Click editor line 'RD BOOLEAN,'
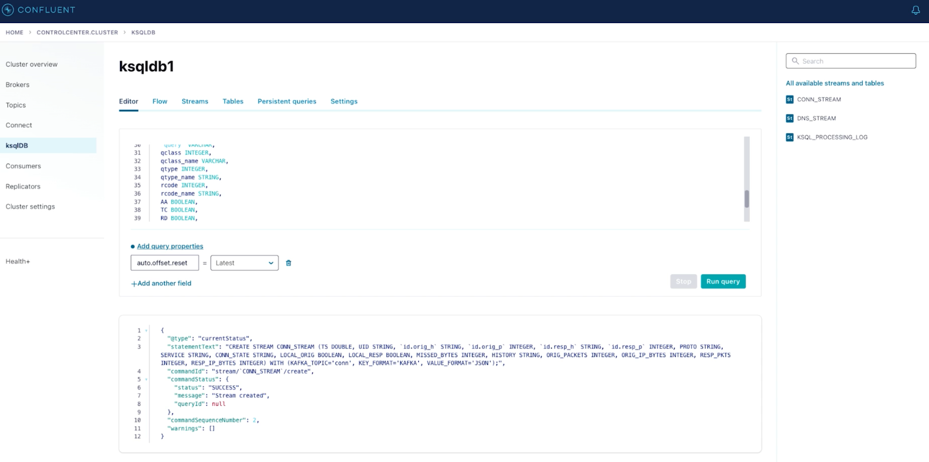 click(x=179, y=219)
